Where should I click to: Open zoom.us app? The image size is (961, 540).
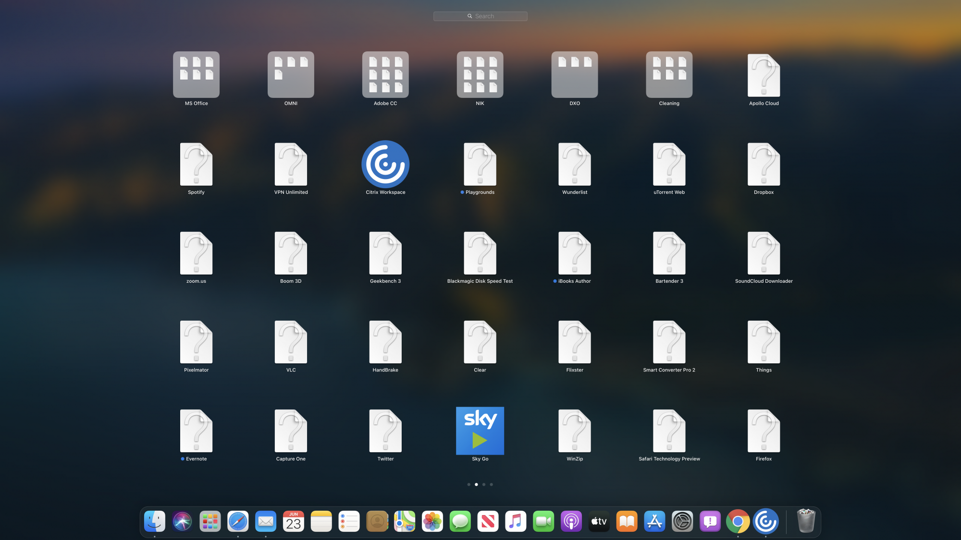196,253
